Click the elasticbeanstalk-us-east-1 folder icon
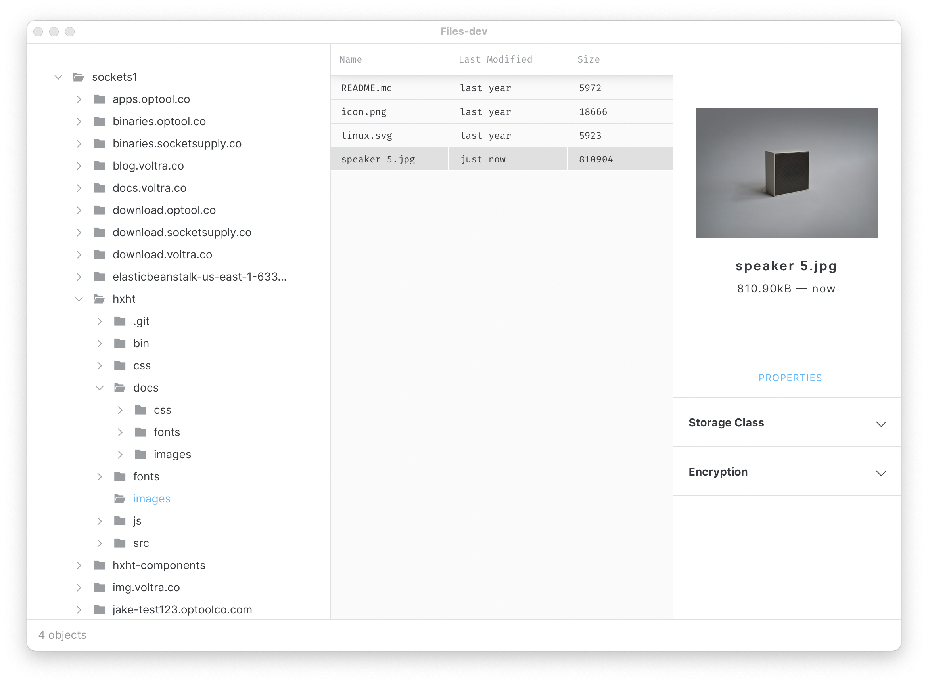 pyautogui.click(x=100, y=277)
